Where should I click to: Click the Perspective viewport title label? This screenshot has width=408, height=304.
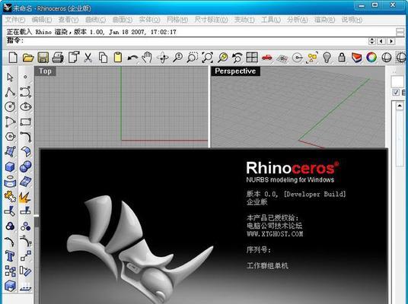click(235, 71)
